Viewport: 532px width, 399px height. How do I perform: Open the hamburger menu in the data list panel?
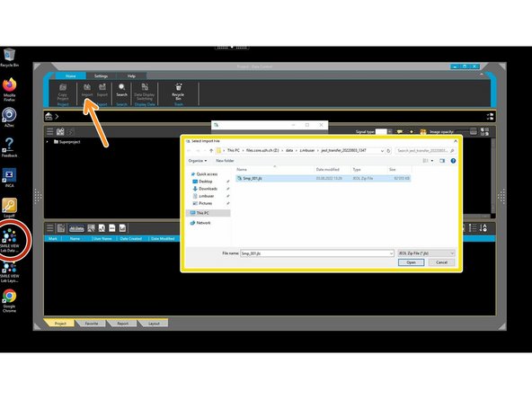coord(50,228)
